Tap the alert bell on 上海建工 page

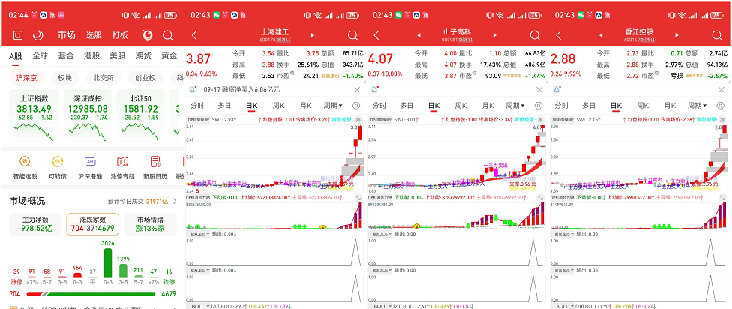pyautogui.click(x=192, y=89)
